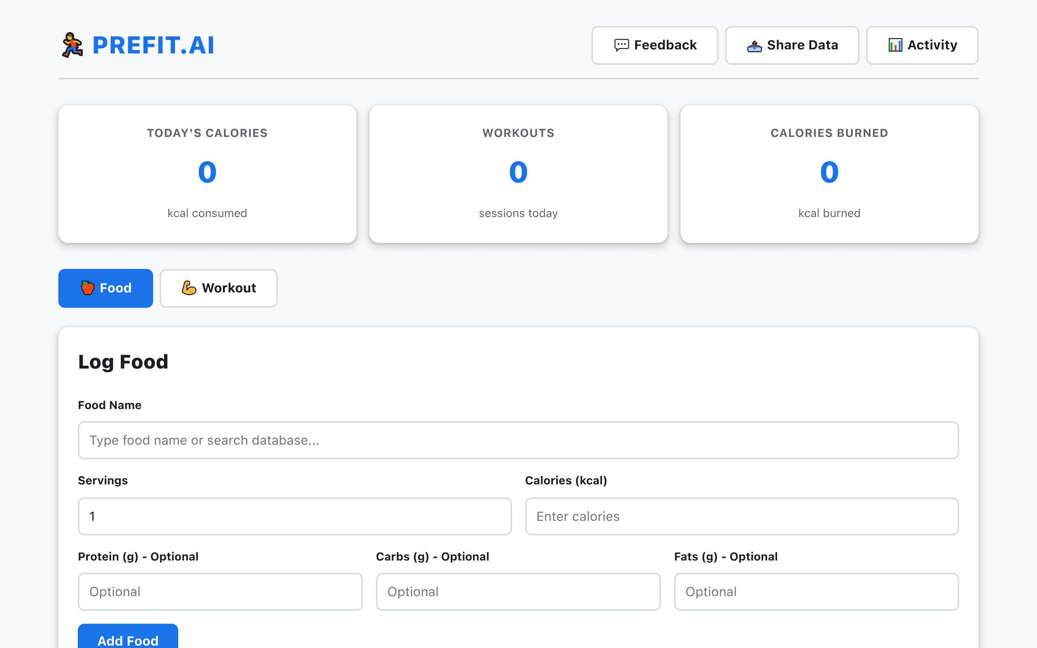
Task: Click the Calories Burned value 0
Action: coord(829,172)
